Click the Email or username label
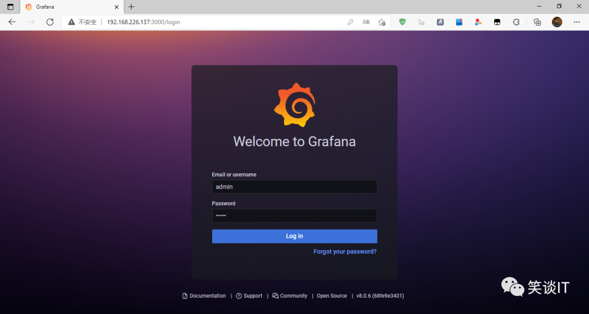 [234, 174]
